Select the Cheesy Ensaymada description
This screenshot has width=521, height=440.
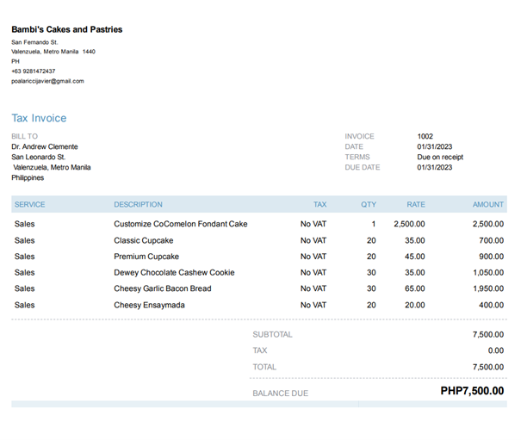[149, 305]
